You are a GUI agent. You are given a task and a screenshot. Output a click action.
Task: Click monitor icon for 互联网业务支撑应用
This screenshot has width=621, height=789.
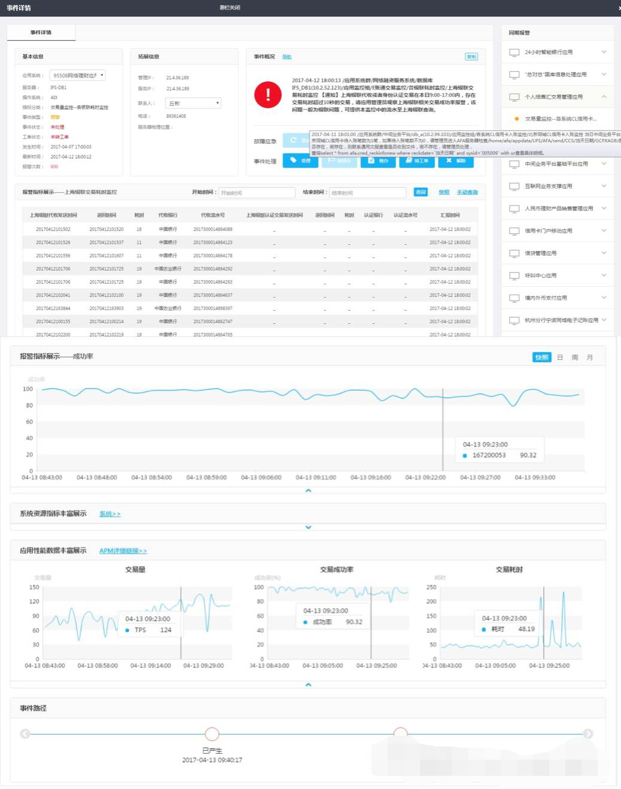[514, 186]
